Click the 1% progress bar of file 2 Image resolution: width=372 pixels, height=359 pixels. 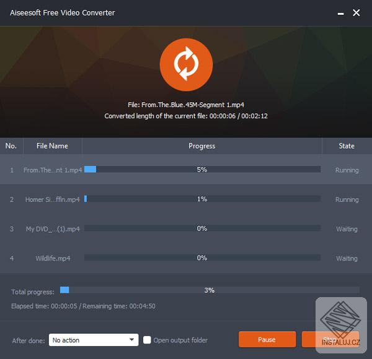click(x=202, y=199)
